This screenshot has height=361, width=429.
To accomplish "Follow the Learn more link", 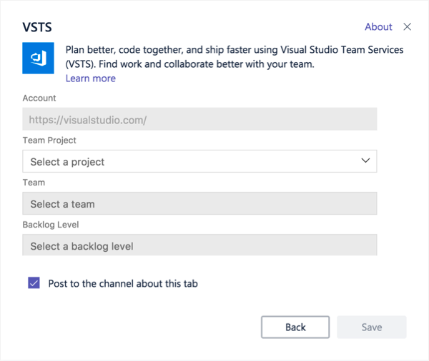I will pyautogui.click(x=91, y=78).
